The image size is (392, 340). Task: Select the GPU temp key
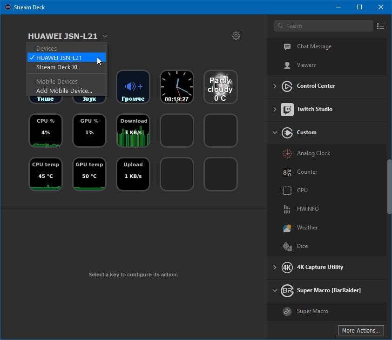[x=89, y=174]
